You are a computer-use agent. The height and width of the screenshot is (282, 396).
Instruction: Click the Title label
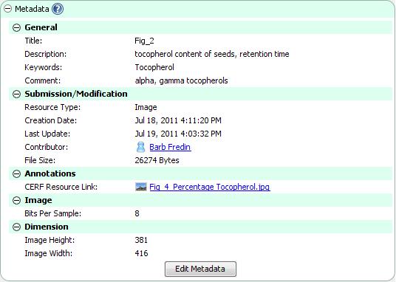click(x=33, y=41)
